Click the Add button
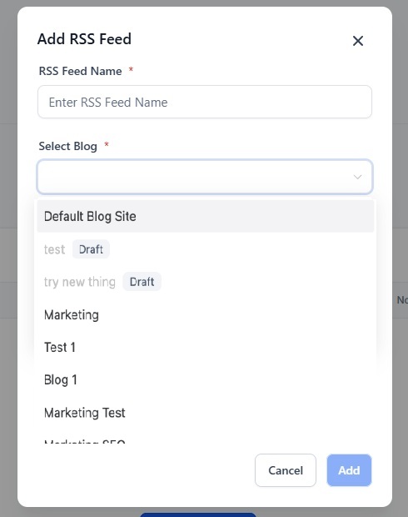408x517 pixels. (349, 470)
